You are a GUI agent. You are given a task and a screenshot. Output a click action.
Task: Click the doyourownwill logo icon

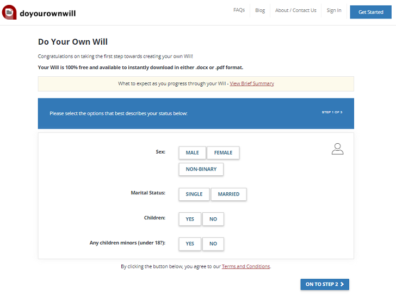click(9, 12)
